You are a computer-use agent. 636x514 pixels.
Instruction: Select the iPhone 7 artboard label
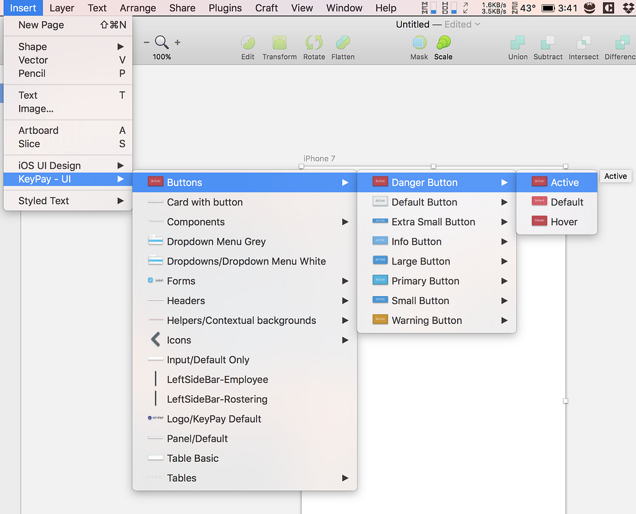319,158
